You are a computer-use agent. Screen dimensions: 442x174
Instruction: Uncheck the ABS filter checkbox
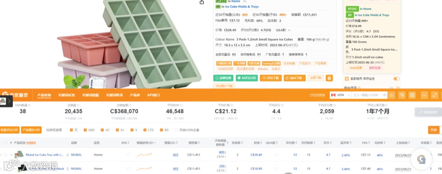pyautogui.click(x=86, y=130)
